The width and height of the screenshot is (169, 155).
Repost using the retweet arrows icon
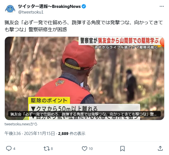47,149
